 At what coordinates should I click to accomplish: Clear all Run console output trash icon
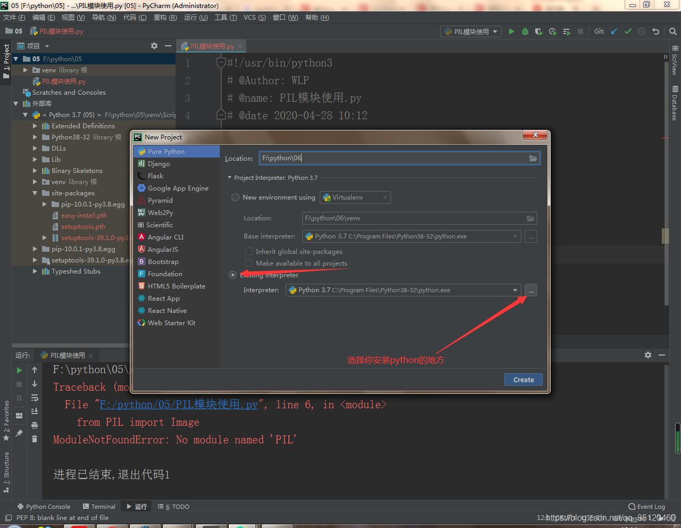(35, 439)
